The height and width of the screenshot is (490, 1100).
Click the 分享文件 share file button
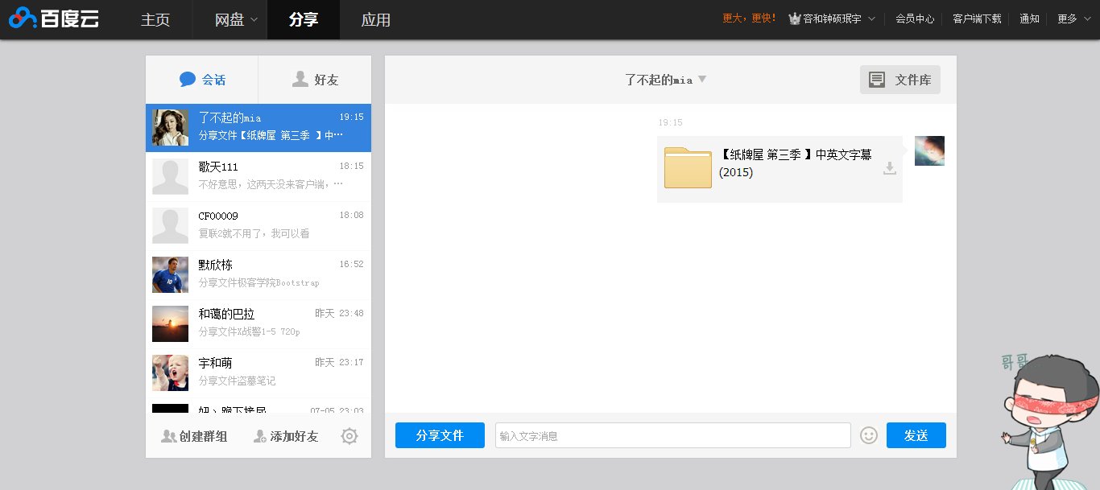click(440, 435)
